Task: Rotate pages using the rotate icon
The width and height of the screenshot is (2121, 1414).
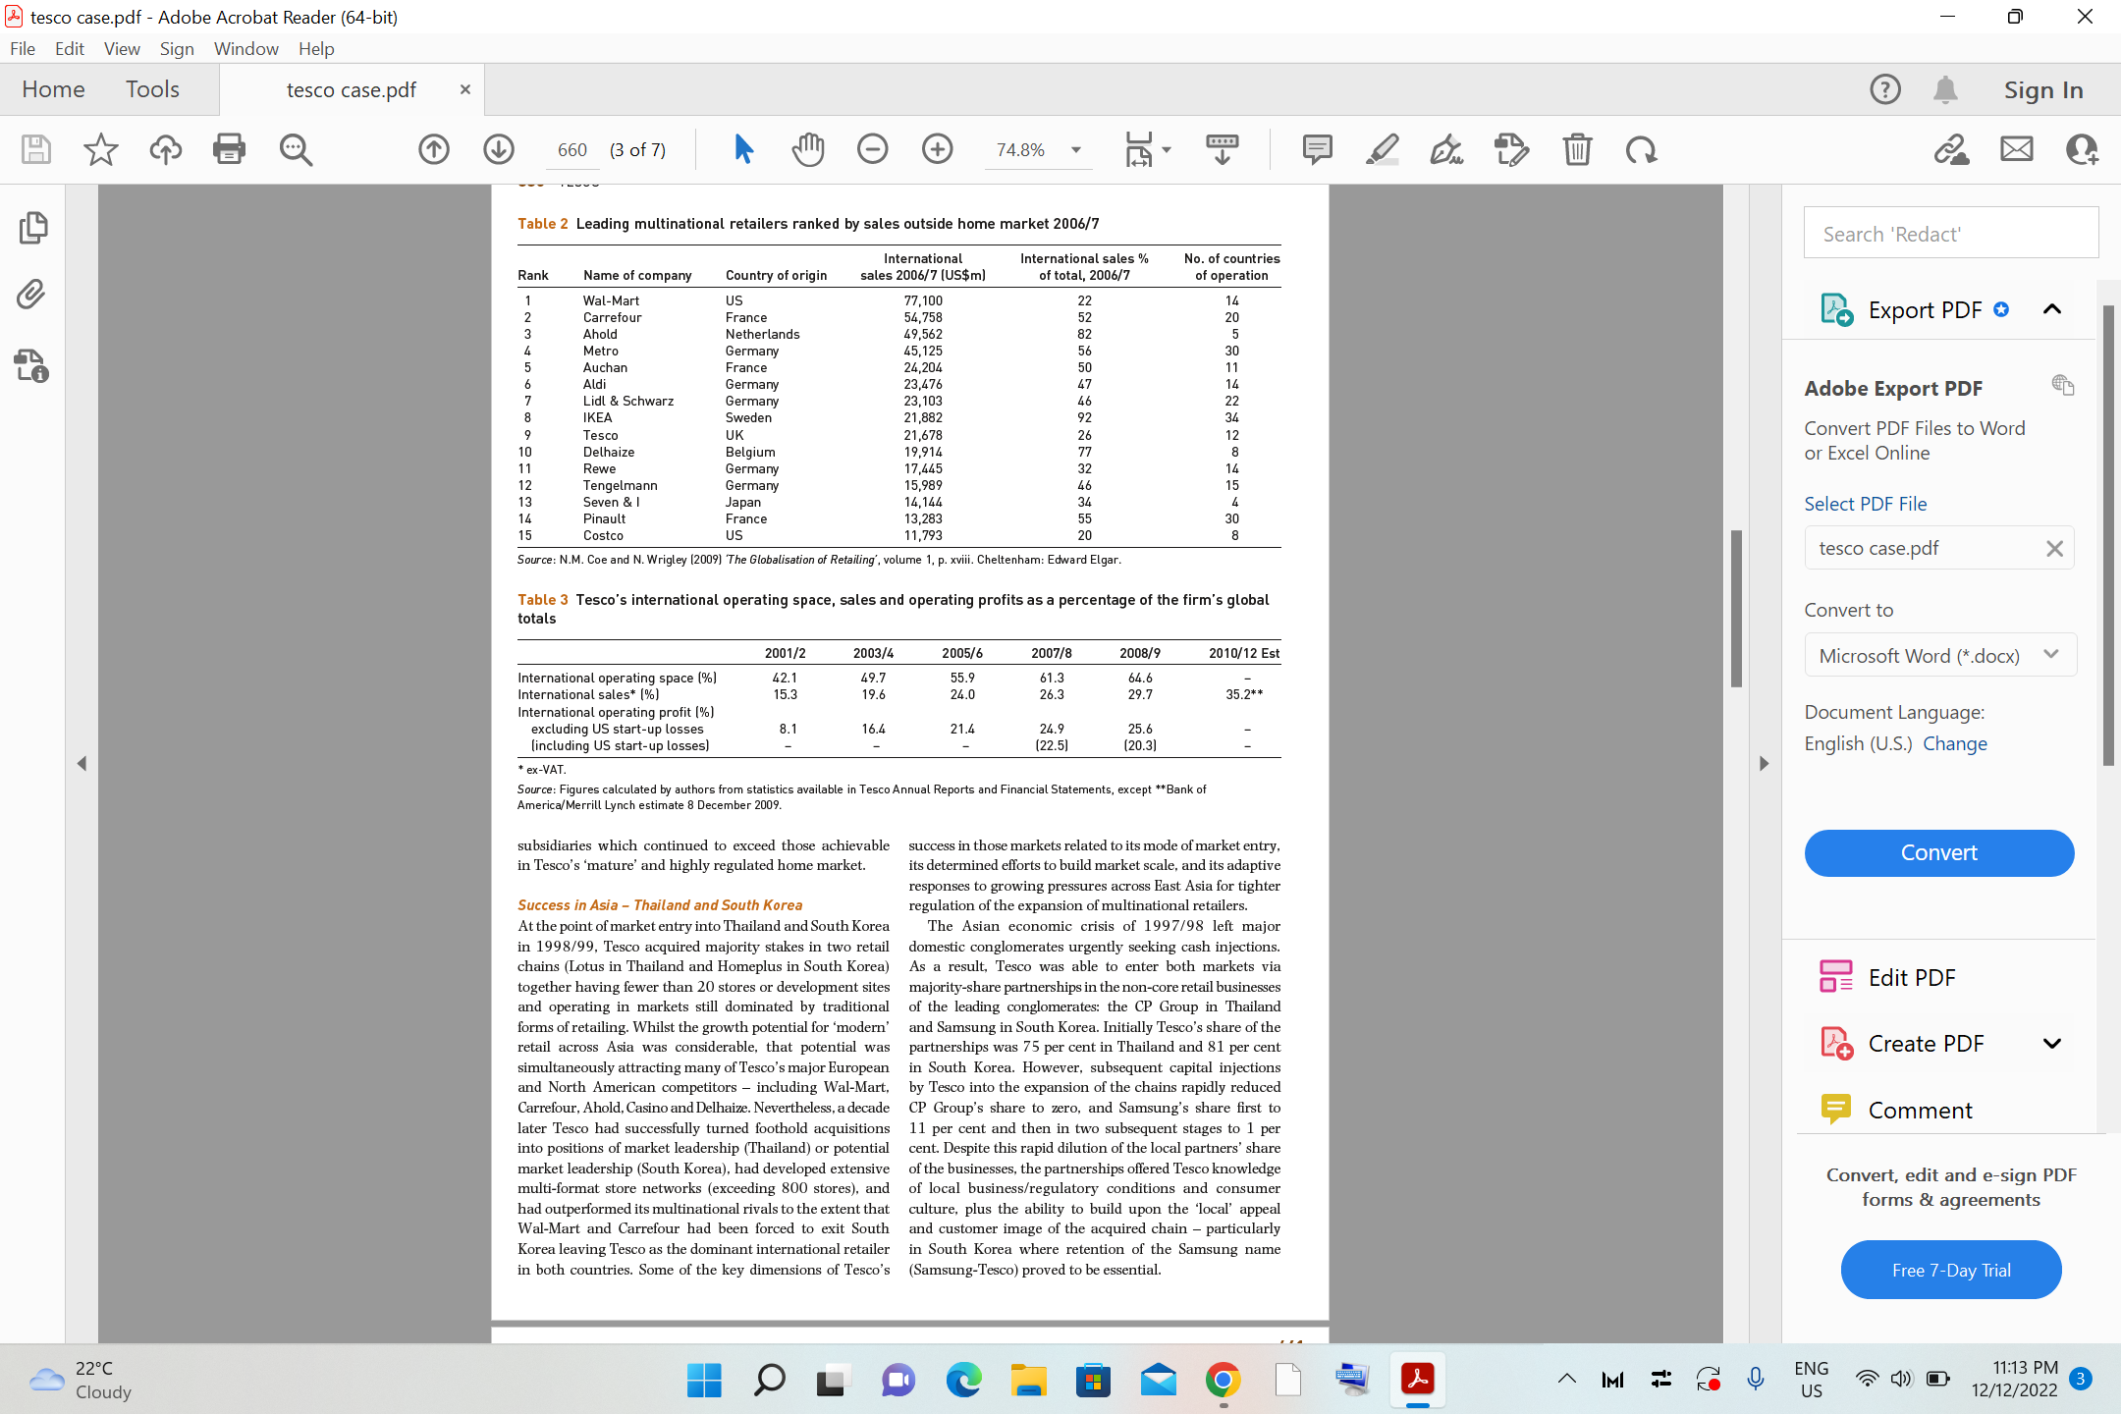Action: click(x=1641, y=149)
